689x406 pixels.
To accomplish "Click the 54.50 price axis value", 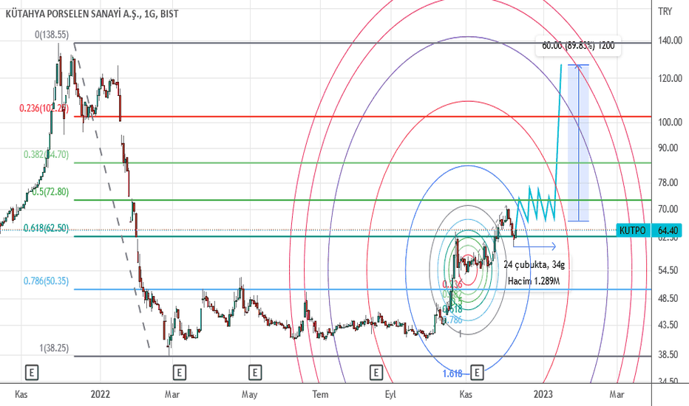I will tap(668, 270).
